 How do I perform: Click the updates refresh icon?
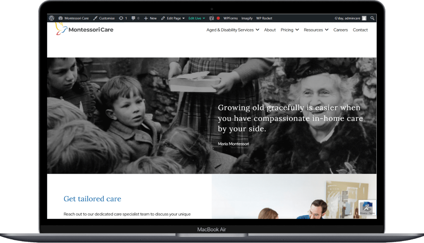pyautogui.click(x=121, y=18)
